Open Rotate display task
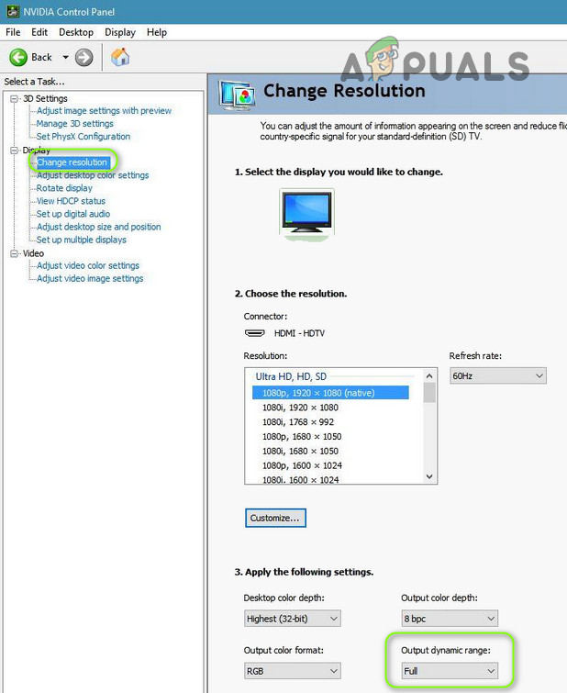 coord(64,188)
